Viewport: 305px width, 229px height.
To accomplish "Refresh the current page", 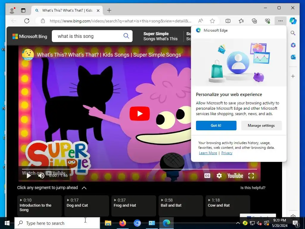I will point(27,21).
